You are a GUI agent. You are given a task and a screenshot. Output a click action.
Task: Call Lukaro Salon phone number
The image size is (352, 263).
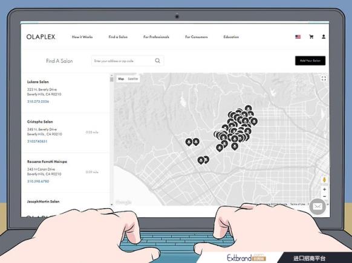coord(38,101)
